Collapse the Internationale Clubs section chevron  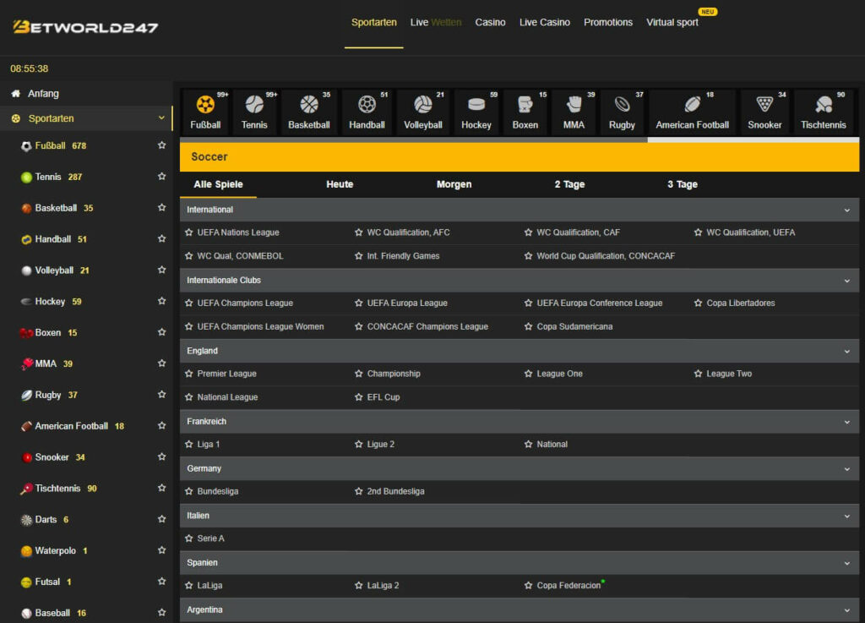point(846,281)
